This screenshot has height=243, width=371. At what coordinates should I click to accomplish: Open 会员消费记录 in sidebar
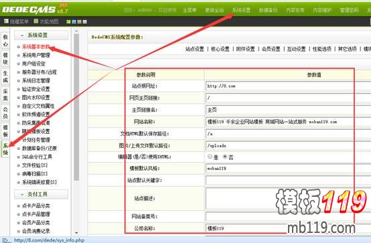[x=36, y=231]
